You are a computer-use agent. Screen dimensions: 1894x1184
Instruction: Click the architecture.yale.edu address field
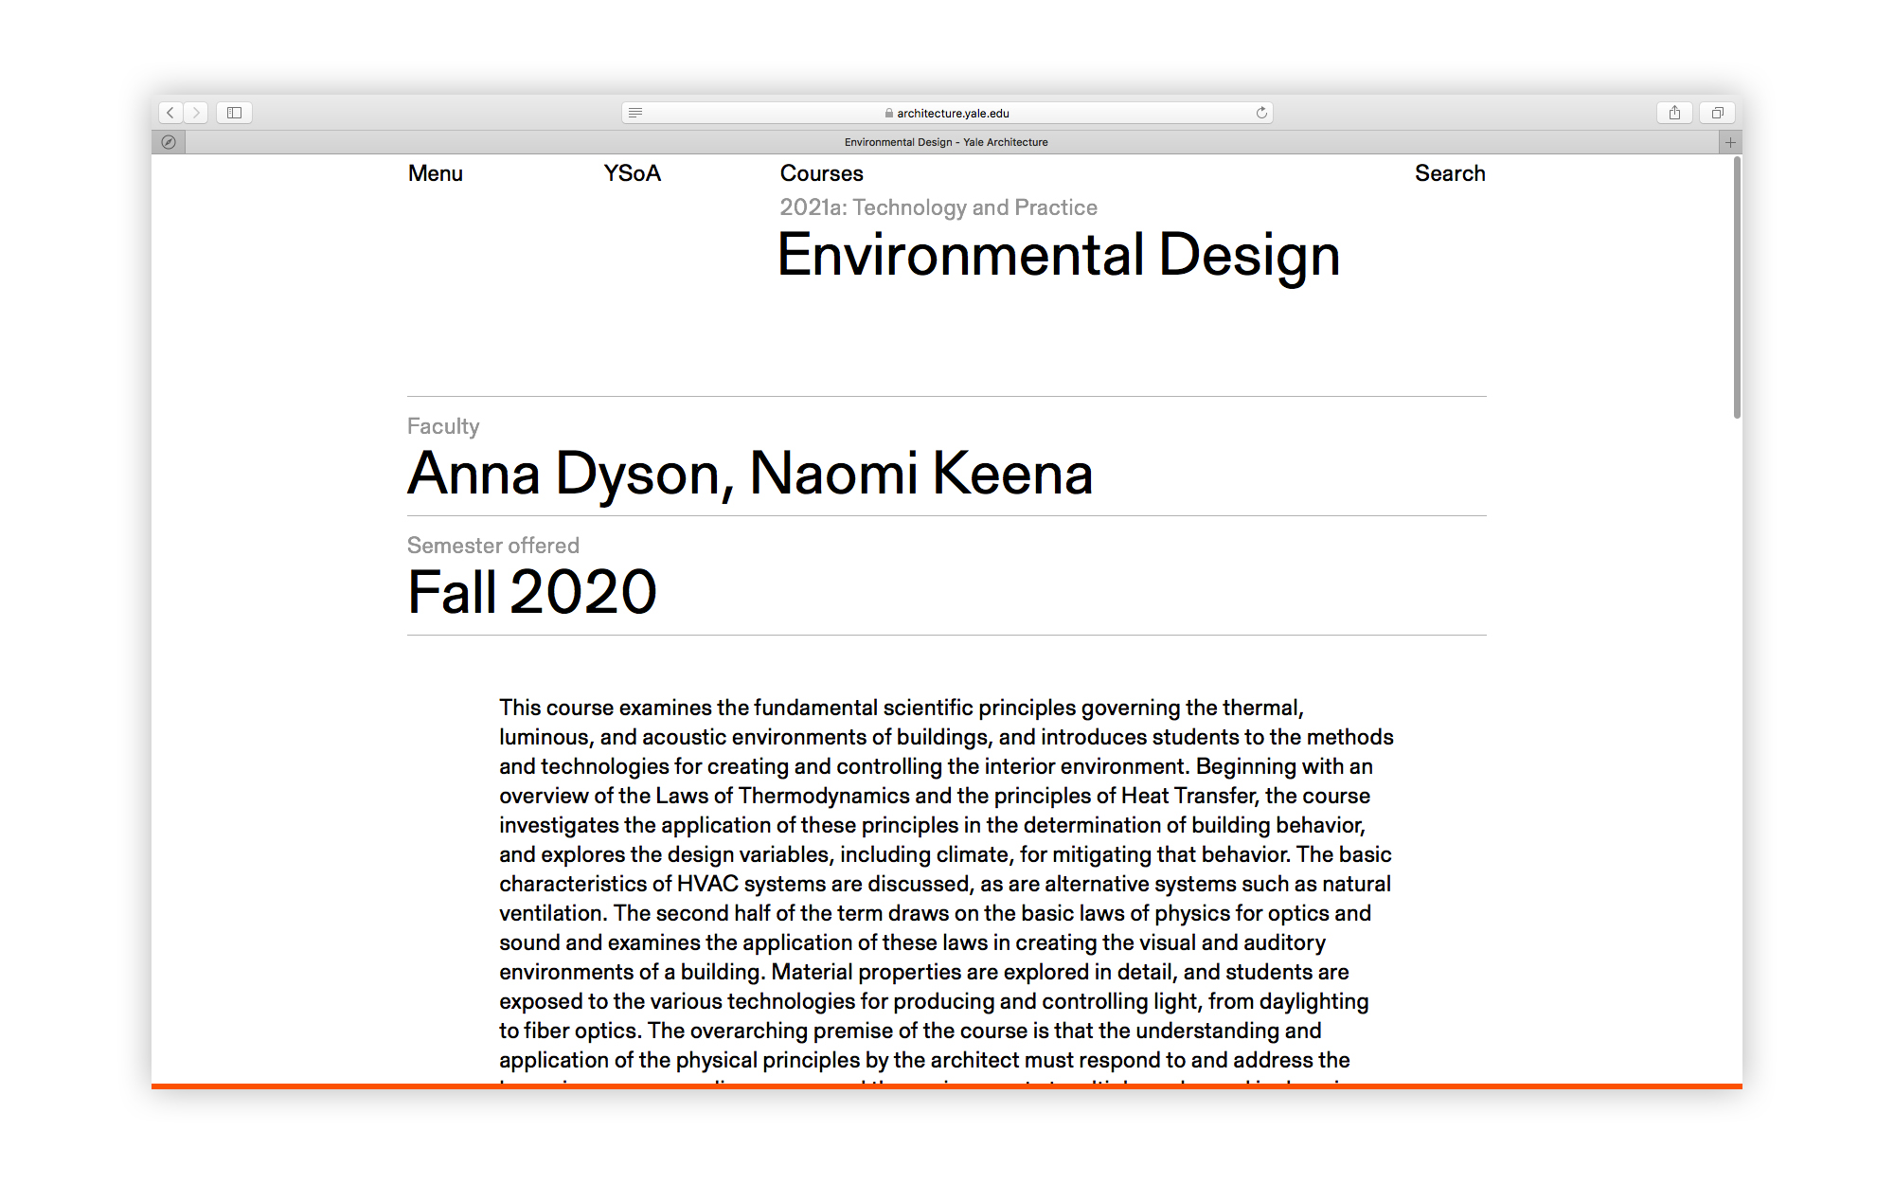[x=953, y=113]
